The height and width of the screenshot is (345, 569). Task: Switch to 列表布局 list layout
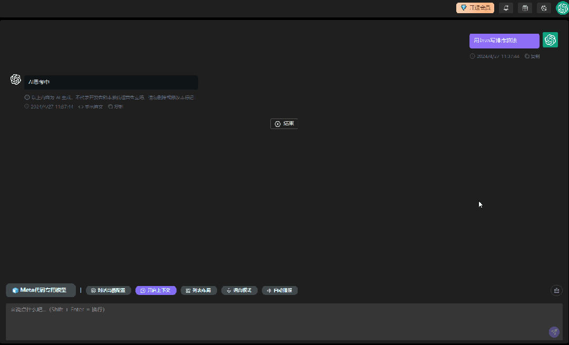coord(199,291)
